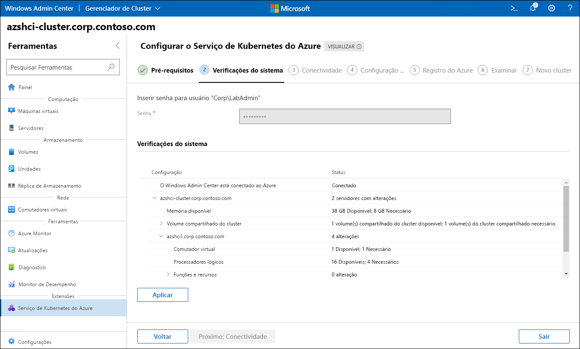Collapse the azshci-cluster.corp.contoso.com row
The height and width of the screenshot is (349, 580).
point(154,198)
